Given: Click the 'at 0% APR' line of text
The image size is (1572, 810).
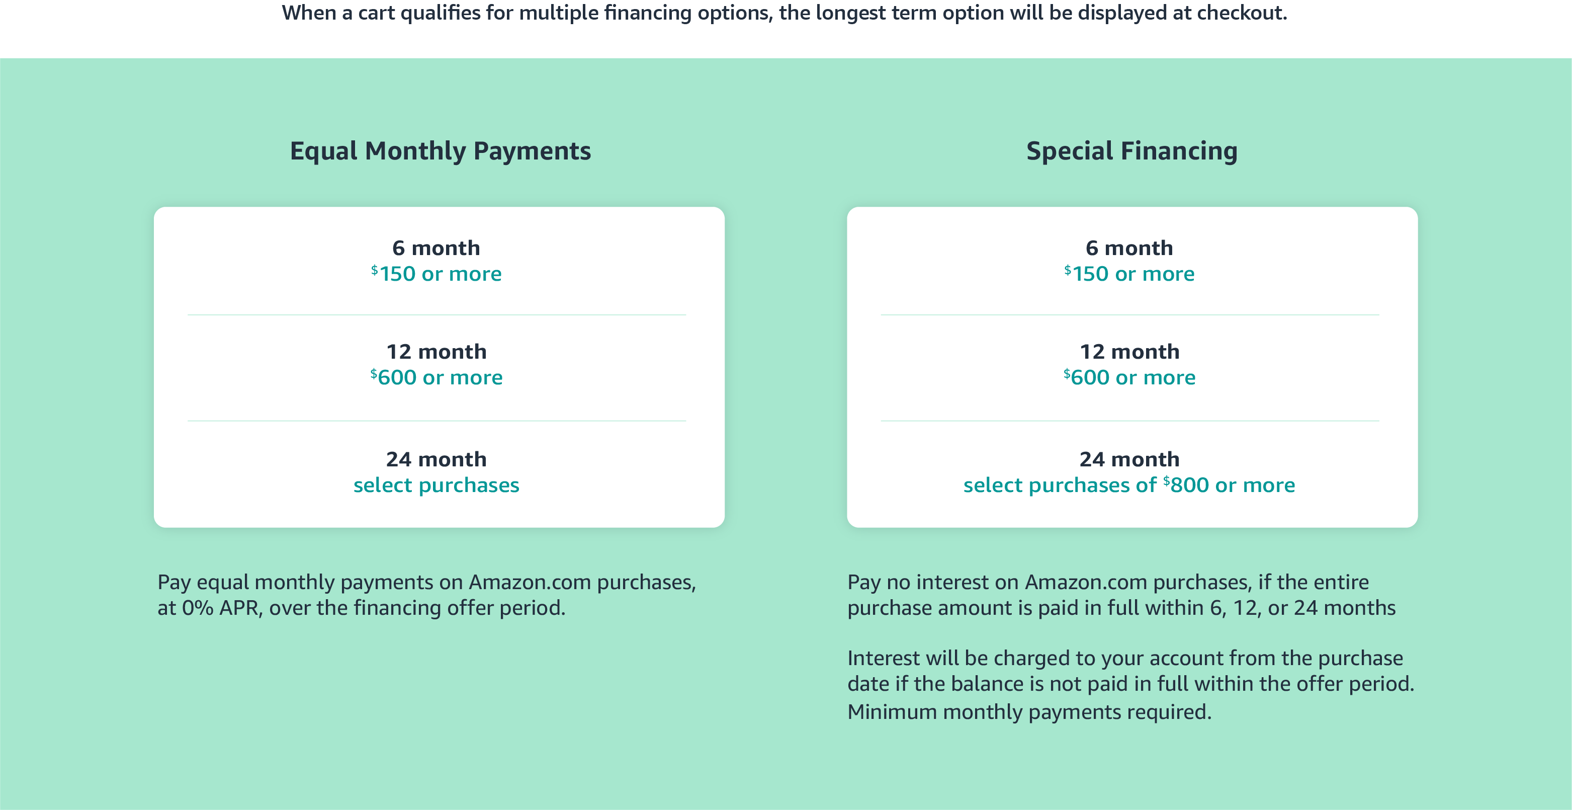Looking at the screenshot, I should click(361, 608).
